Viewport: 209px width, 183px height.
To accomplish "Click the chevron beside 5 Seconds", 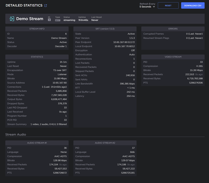I will pyautogui.click(x=154, y=7).
